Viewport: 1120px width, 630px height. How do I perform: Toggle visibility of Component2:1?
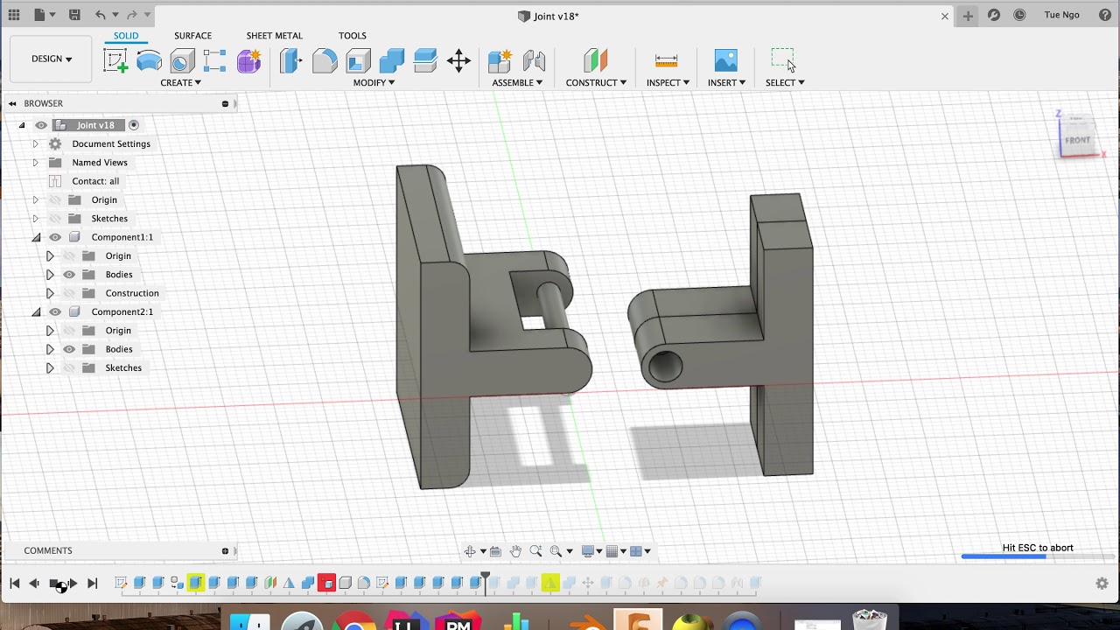pos(55,311)
